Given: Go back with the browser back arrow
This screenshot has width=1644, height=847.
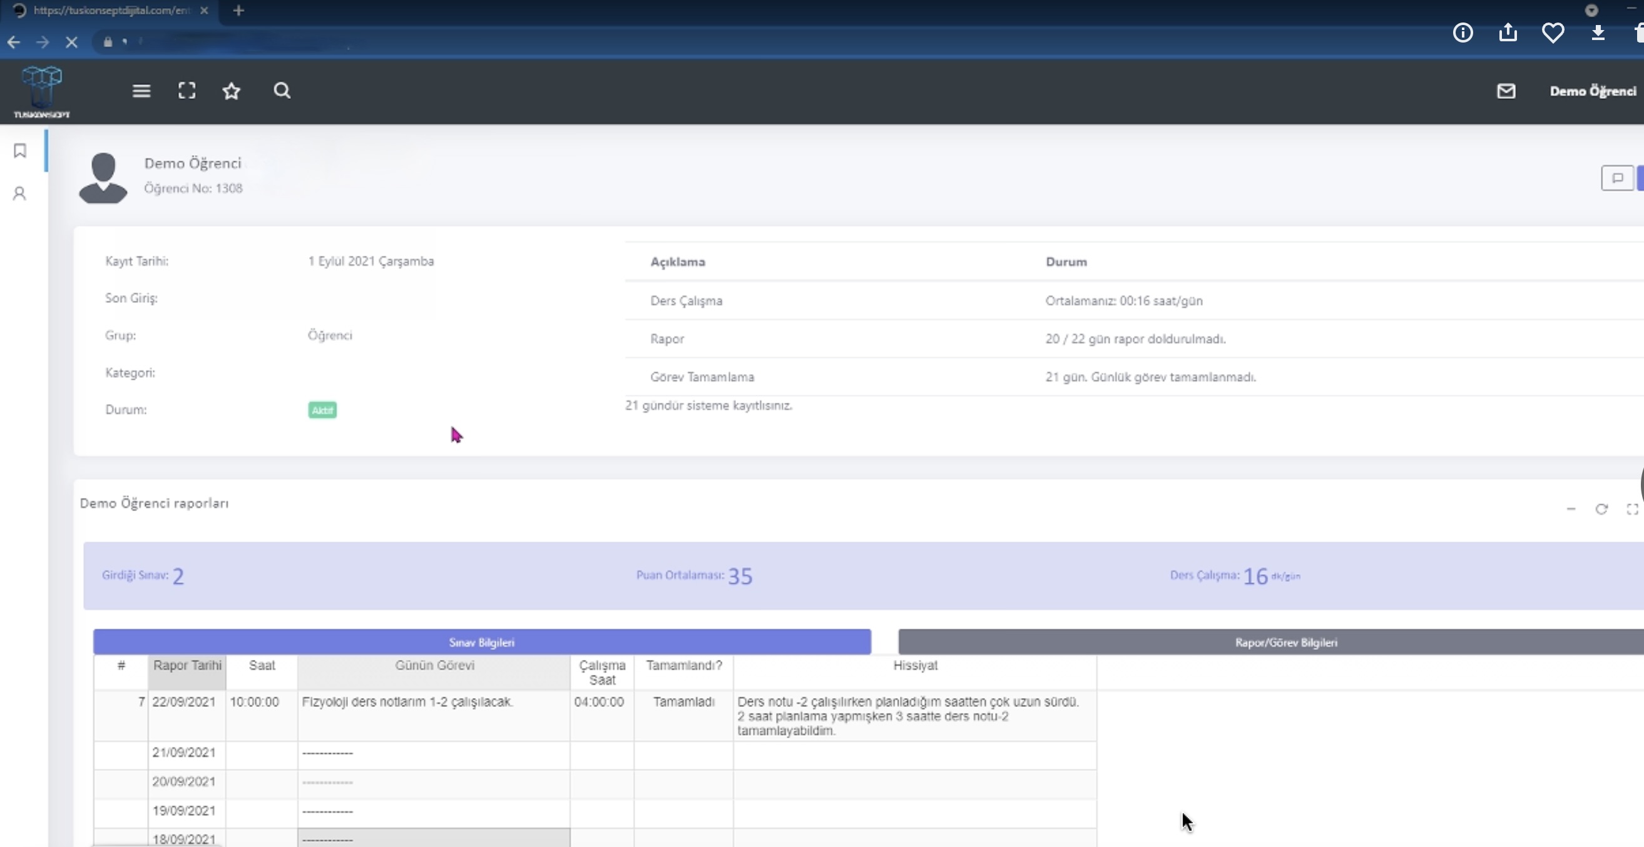Looking at the screenshot, I should 13,42.
